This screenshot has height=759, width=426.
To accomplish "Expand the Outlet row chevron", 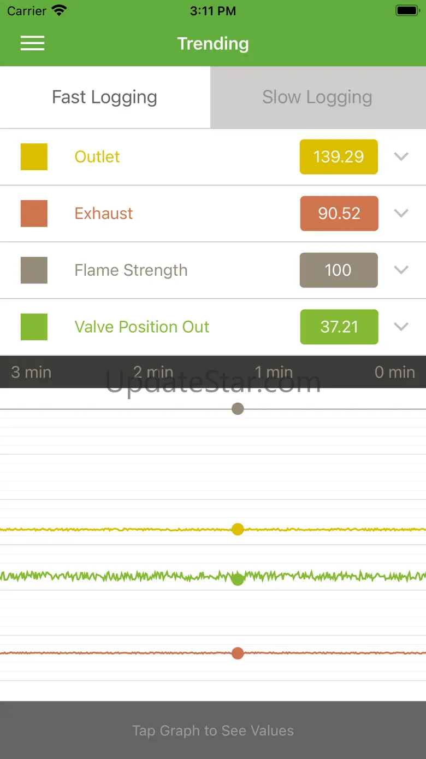I will click(401, 157).
